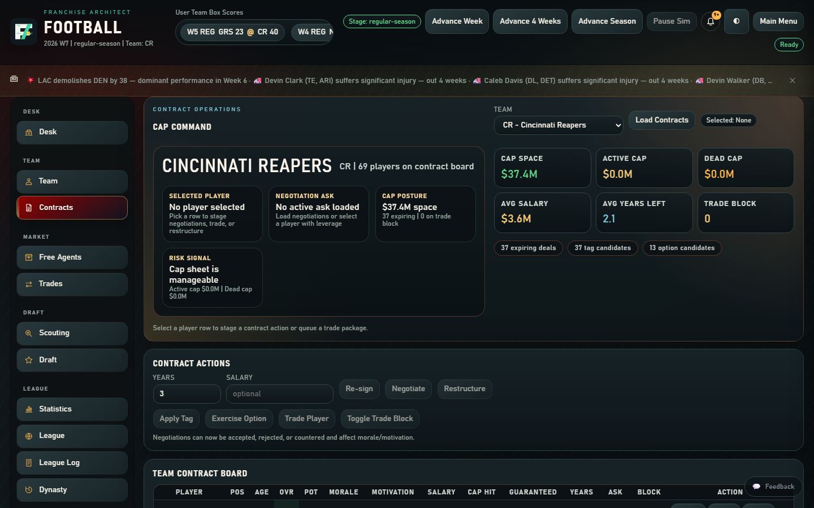Click the Feedback speech bubble icon

(x=756, y=487)
